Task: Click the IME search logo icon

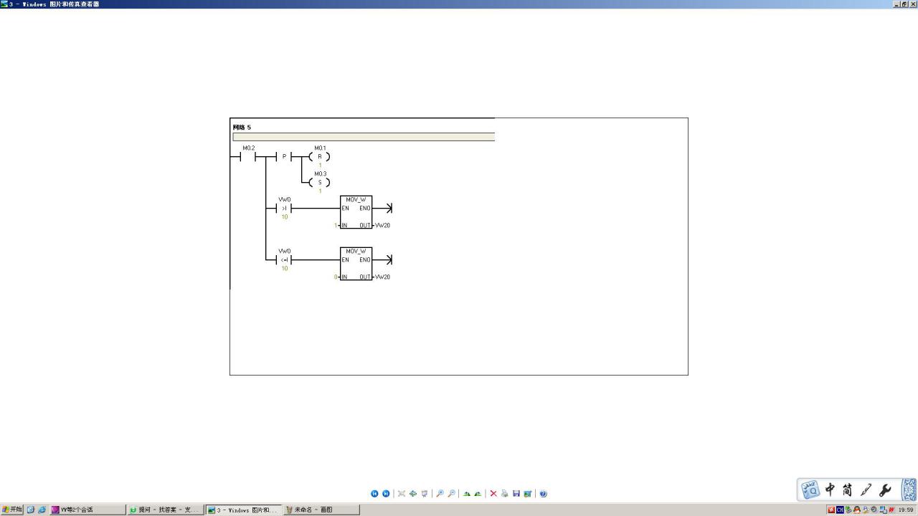Action: [x=810, y=490]
